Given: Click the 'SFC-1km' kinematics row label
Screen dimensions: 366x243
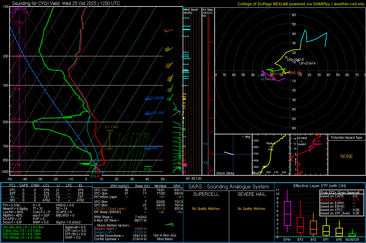Looking at the screenshot, I should [x=100, y=190].
